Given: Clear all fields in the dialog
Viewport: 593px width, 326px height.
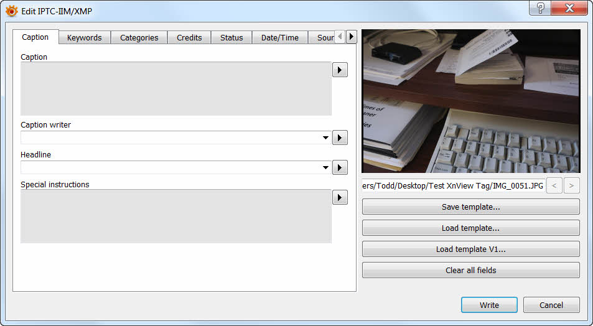Looking at the screenshot, I should pos(471,271).
